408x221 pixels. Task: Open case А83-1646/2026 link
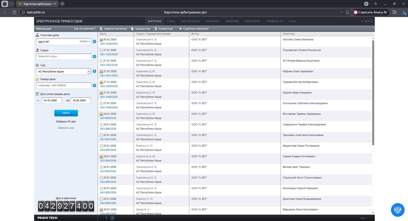click(x=109, y=44)
